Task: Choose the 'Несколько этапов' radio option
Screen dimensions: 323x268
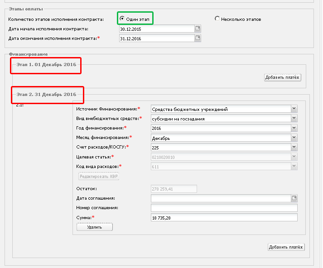Action: click(x=217, y=19)
